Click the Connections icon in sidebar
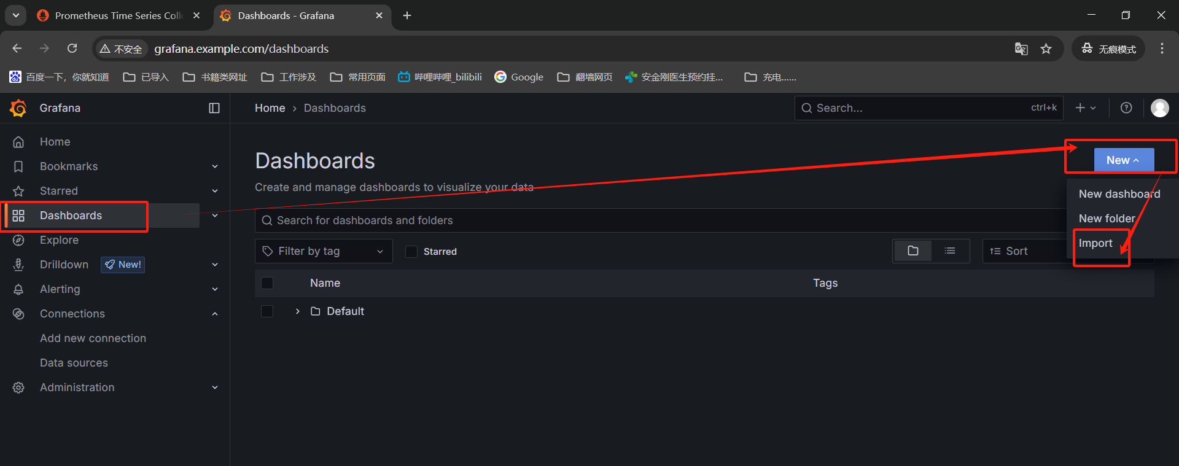1179x466 pixels. pos(18,314)
